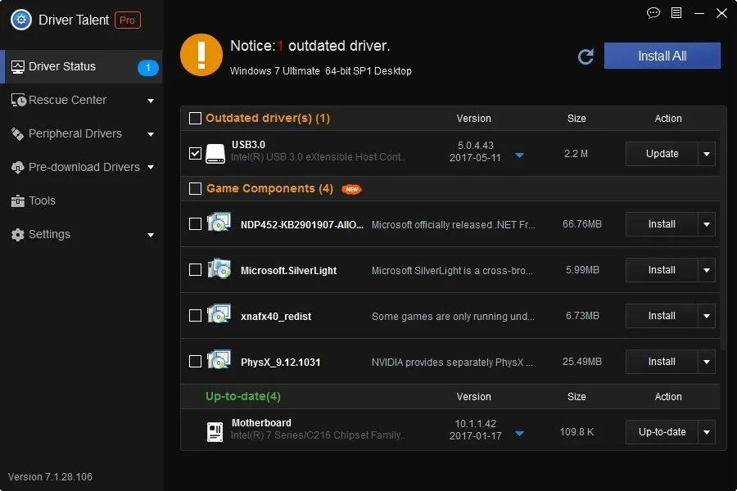
Task: Click the Install All button
Action: (x=662, y=56)
